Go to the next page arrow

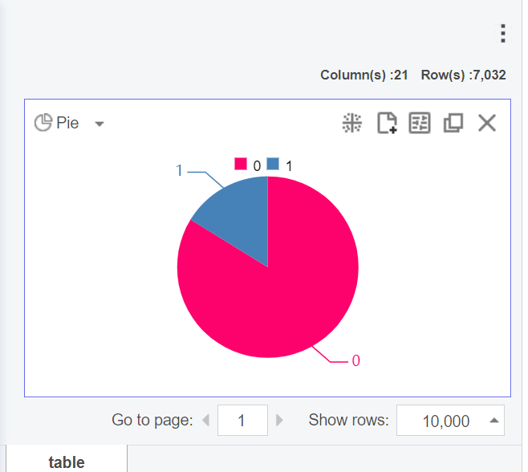(279, 420)
